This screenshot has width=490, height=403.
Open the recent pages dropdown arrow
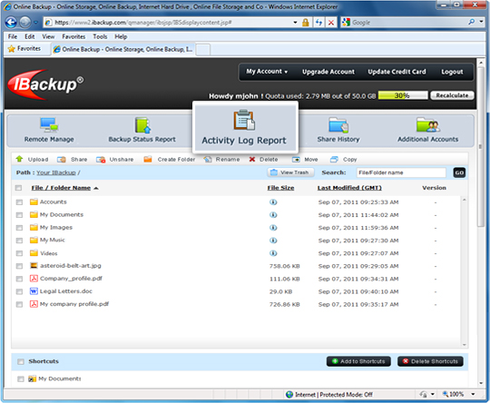coord(35,23)
